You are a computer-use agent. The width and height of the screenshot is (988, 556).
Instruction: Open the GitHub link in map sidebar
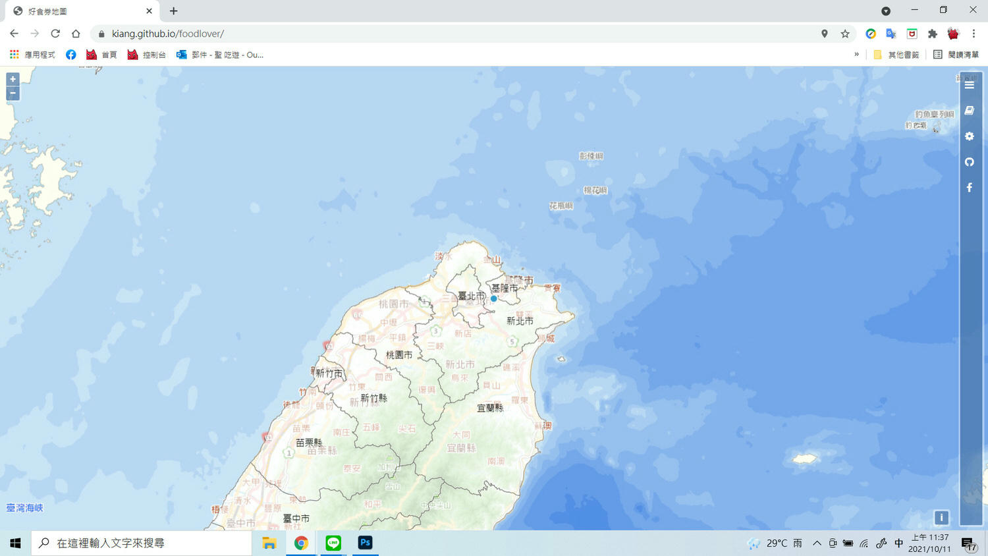[969, 162]
